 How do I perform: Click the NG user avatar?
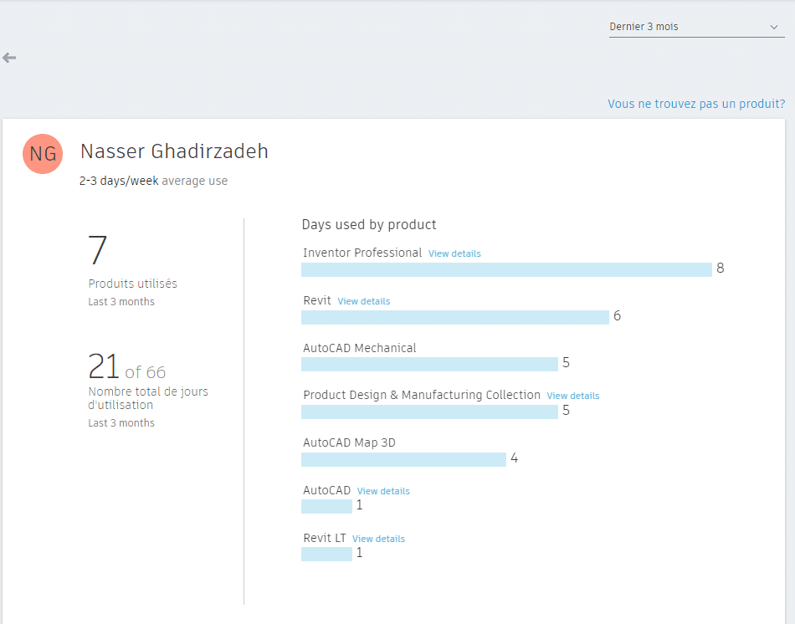[x=43, y=154]
